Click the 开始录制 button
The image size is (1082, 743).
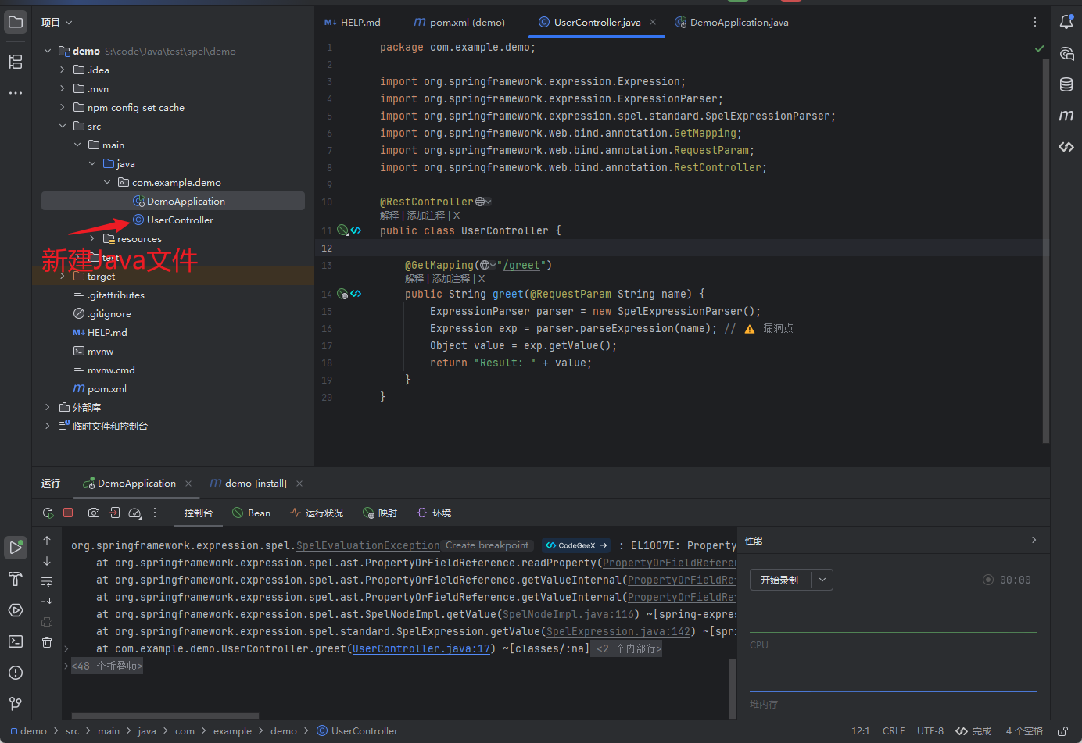[x=780, y=580]
